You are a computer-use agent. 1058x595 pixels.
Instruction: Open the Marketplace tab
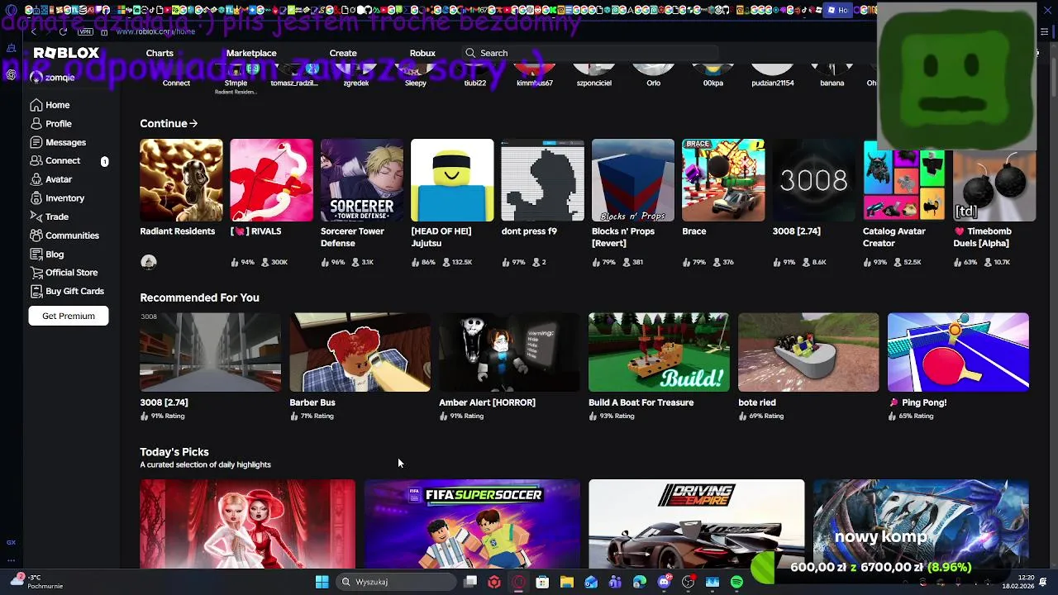click(251, 53)
